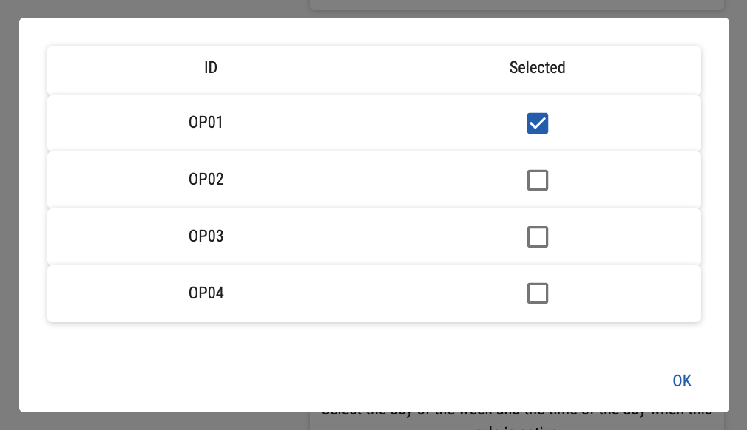Highlight the table row containing OP03
The width and height of the screenshot is (747, 430).
(x=370, y=237)
